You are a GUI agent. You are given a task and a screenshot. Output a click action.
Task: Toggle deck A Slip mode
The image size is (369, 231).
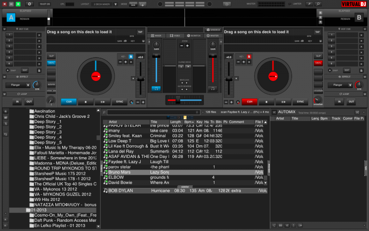[x=51, y=56]
